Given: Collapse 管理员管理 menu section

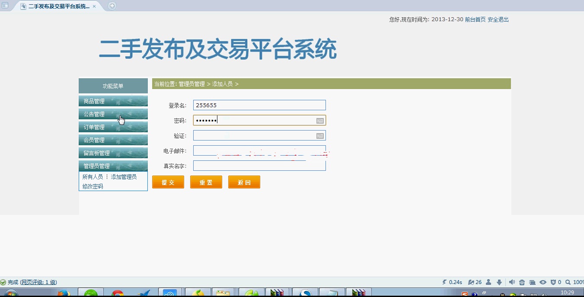Looking at the screenshot, I should point(113,166).
